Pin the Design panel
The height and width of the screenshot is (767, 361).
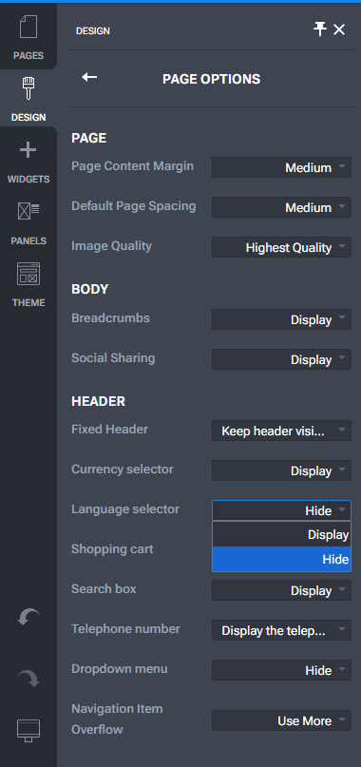click(x=320, y=29)
